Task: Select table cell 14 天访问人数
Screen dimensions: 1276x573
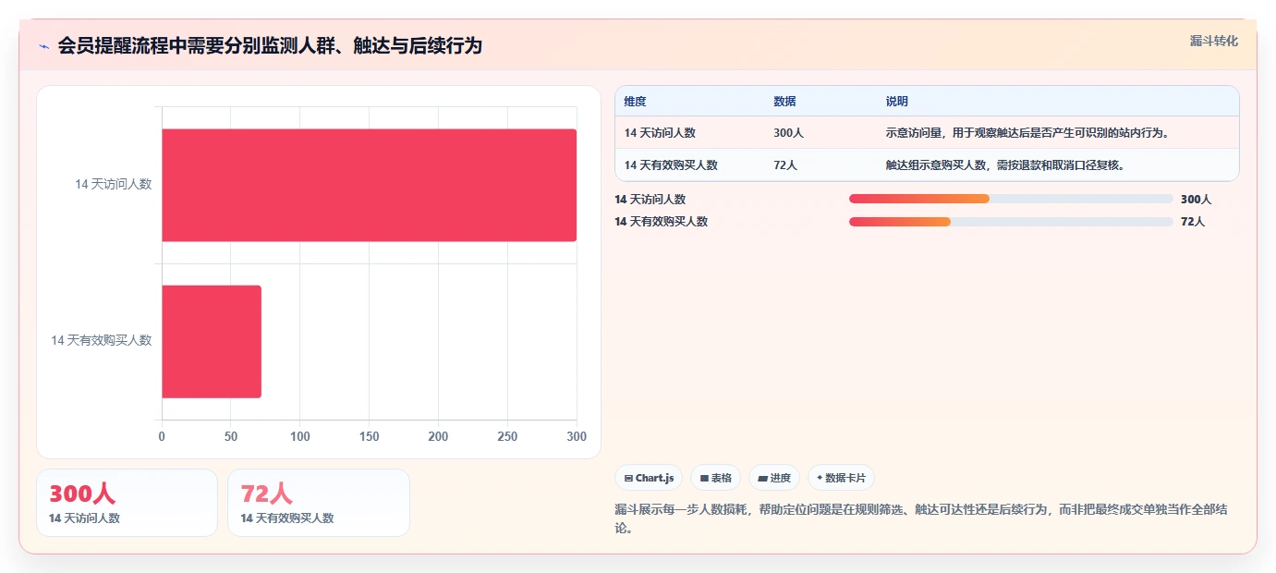Action: [x=660, y=133]
